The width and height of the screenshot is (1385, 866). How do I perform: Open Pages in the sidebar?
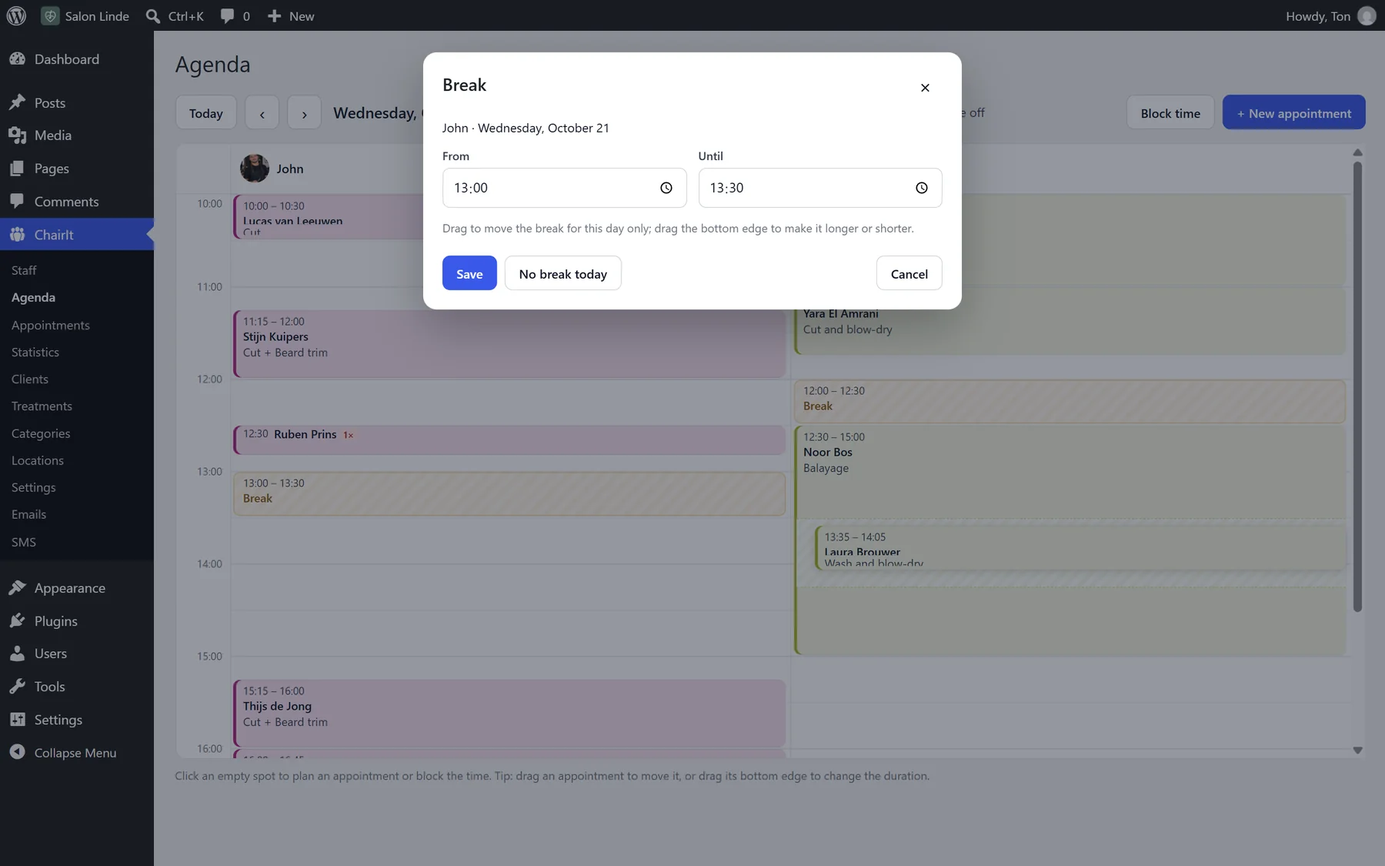77,169
